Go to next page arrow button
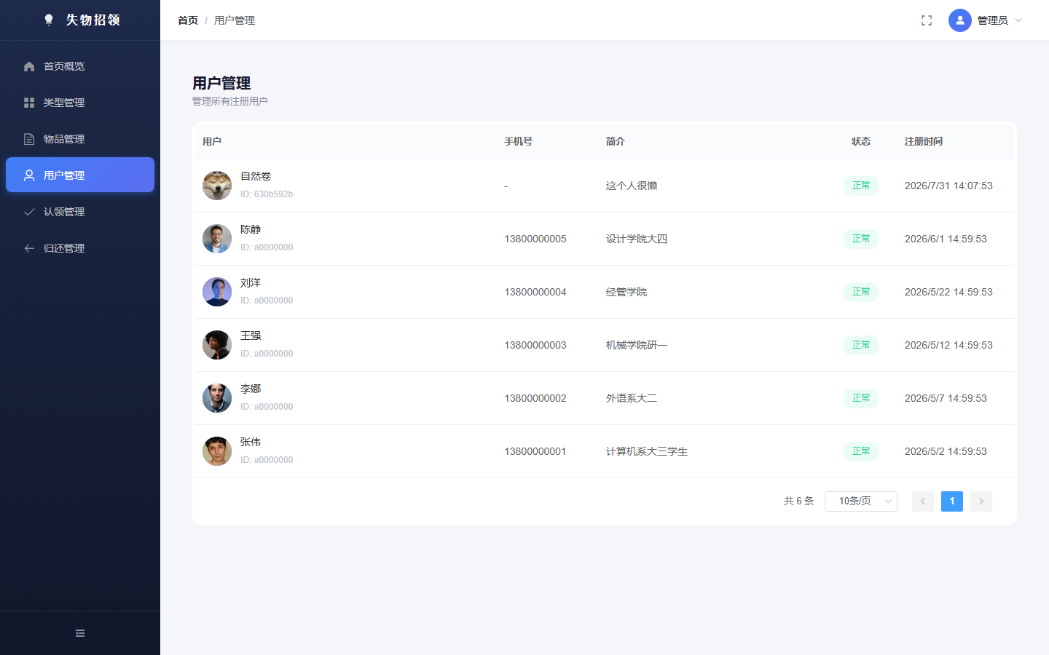Image resolution: width=1049 pixels, height=655 pixels. (981, 501)
